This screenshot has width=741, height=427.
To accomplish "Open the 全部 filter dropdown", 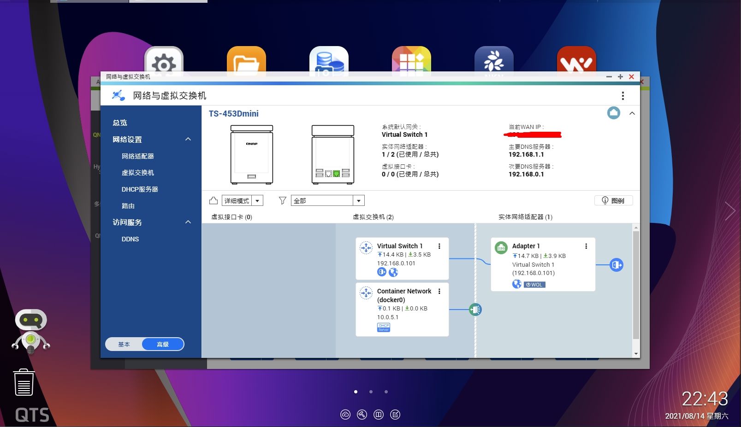I will (328, 200).
